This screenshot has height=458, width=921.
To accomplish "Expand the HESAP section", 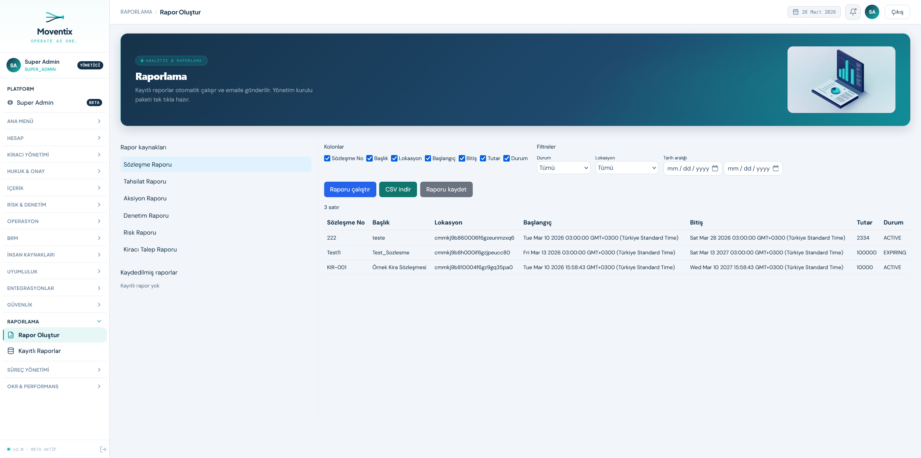I will tap(55, 138).
